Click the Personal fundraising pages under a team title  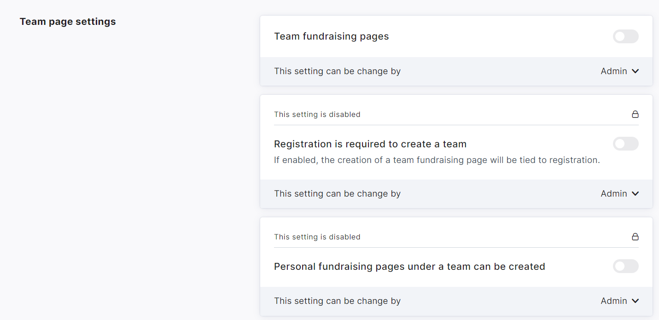pos(409,267)
